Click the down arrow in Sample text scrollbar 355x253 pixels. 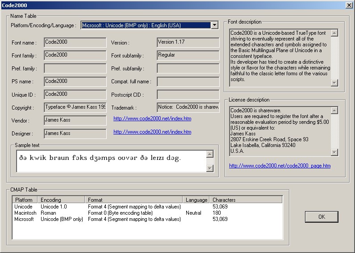point(210,168)
